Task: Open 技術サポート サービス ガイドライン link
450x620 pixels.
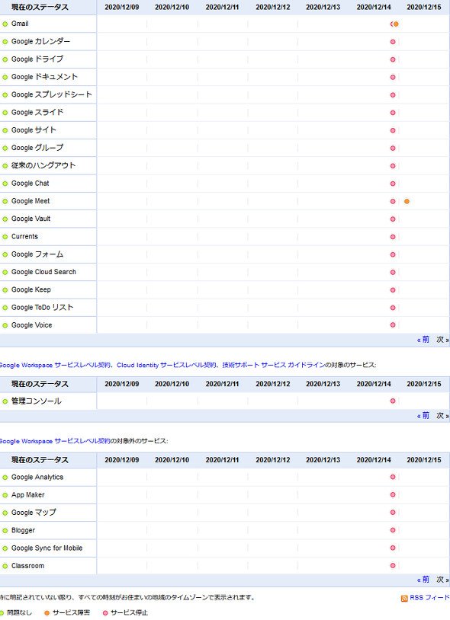Action: point(274,365)
